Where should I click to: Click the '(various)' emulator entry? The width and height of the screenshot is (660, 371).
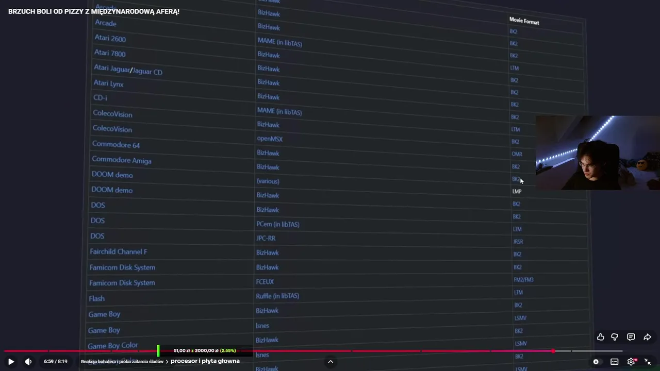[x=268, y=181]
